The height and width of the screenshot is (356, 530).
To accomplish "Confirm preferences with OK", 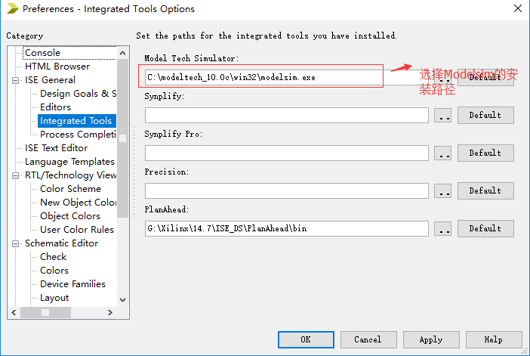I will [x=306, y=340].
